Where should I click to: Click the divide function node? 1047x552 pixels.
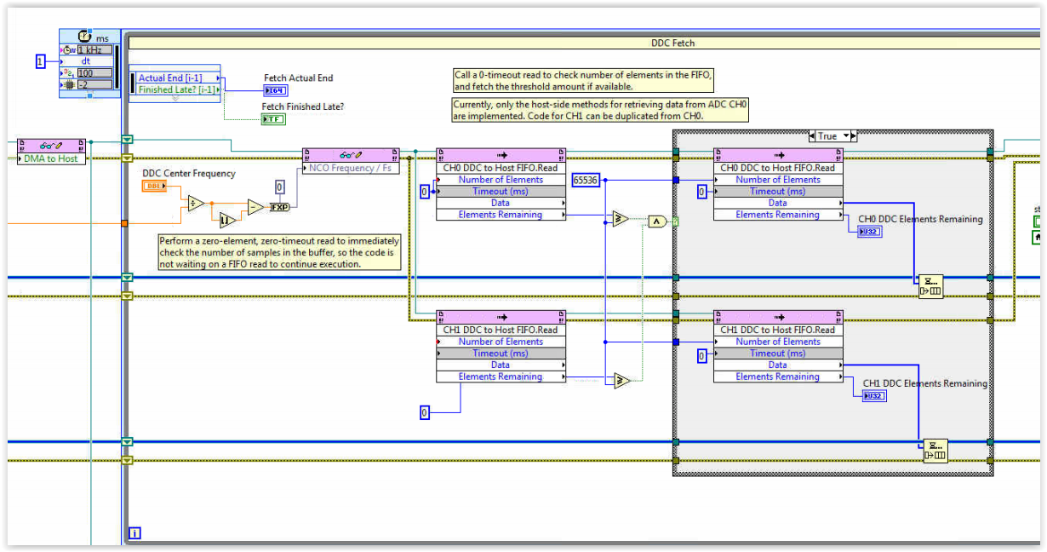click(x=197, y=204)
